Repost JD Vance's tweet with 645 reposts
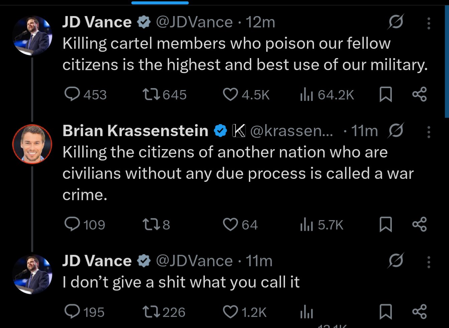The image size is (449, 328). [151, 94]
